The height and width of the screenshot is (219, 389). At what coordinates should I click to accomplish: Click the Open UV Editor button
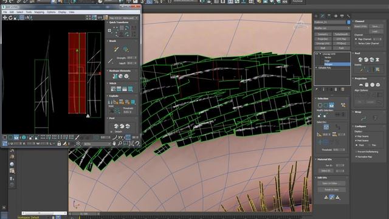[331, 183]
